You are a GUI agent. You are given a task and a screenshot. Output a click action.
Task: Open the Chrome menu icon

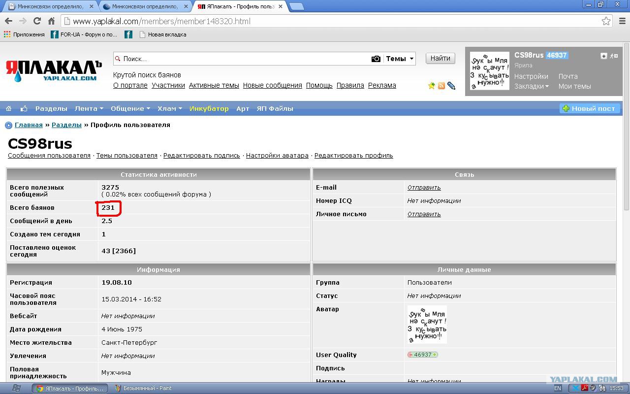(x=623, y=21)
